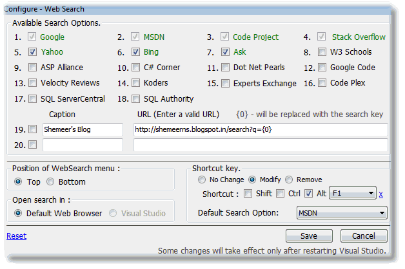Check the Code Plex option
This screenshot has width=405, height=269.
point(322,83)
